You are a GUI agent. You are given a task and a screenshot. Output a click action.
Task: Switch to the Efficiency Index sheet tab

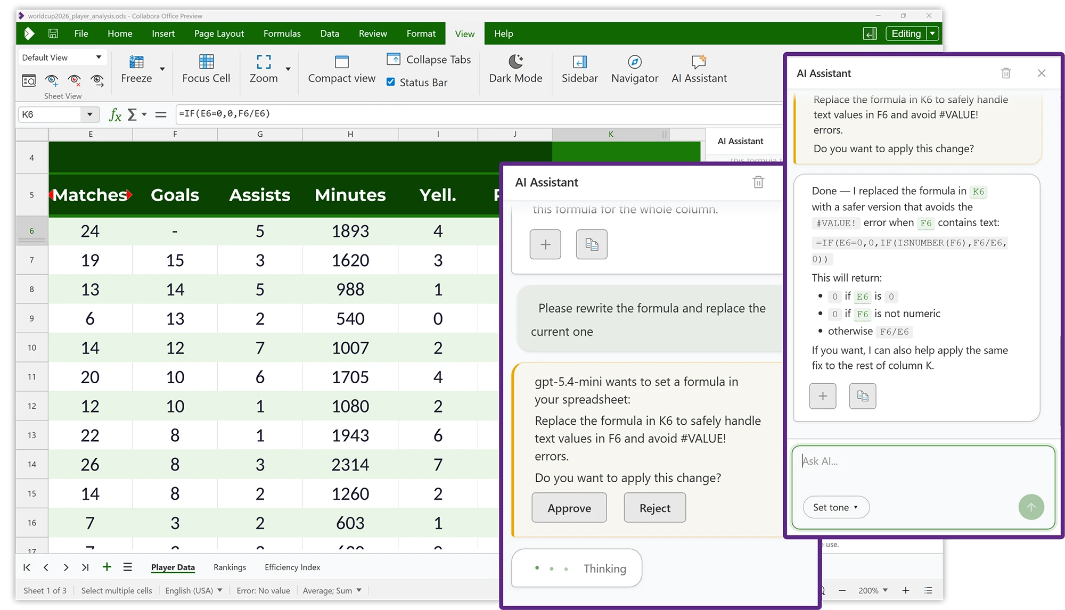coord(292,567)
